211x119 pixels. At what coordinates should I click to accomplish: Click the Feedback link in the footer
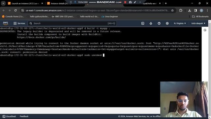click(24, 116)
